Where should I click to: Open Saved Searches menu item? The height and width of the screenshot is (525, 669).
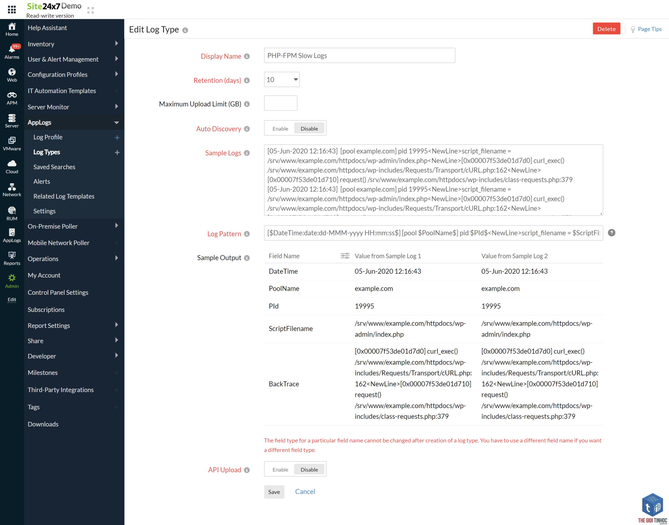(x=54, y=167)
